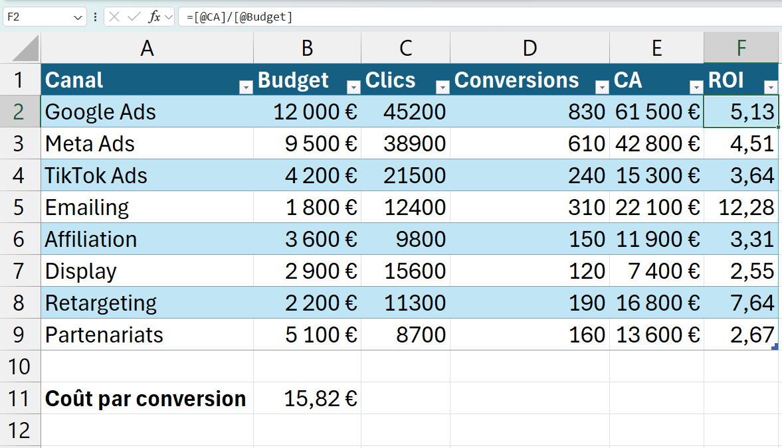Open the Name Box dropdown arrow

point(78,17)
